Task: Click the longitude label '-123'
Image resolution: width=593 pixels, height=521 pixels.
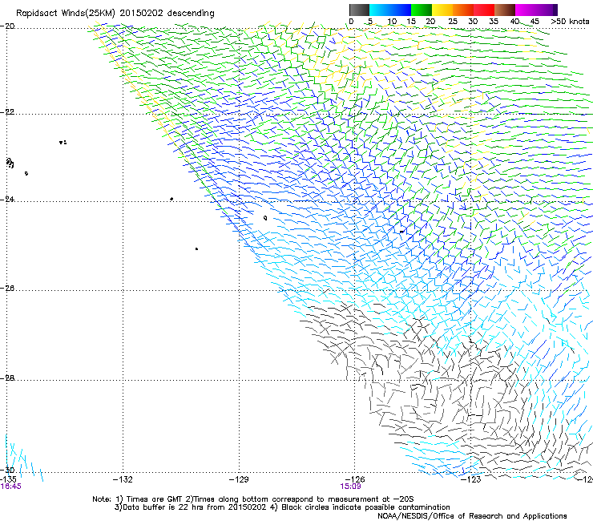Action: coord(471,479)
